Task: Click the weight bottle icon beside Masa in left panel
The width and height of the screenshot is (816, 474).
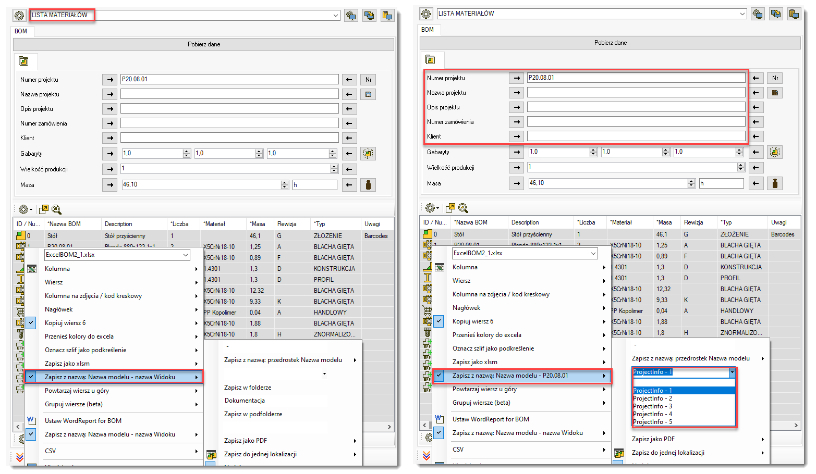Action: click(368, 185)
